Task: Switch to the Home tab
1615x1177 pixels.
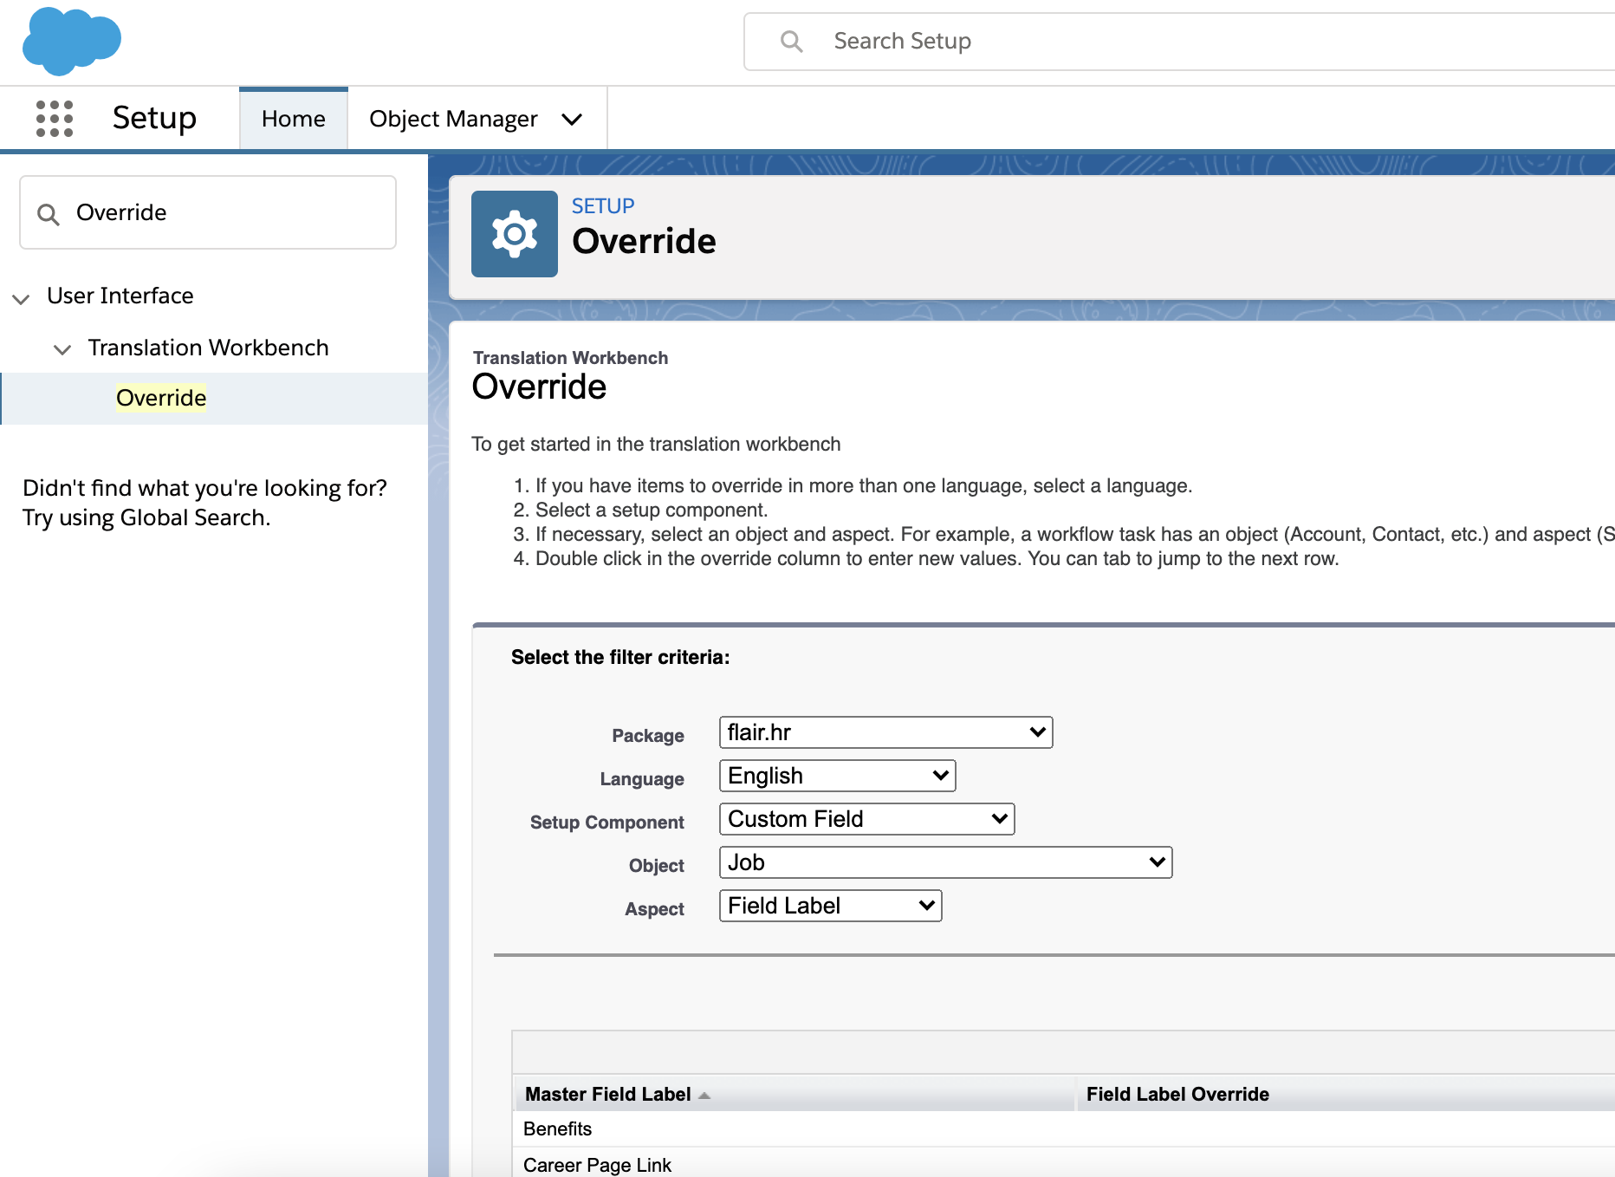Action: [x=294, y=119]
